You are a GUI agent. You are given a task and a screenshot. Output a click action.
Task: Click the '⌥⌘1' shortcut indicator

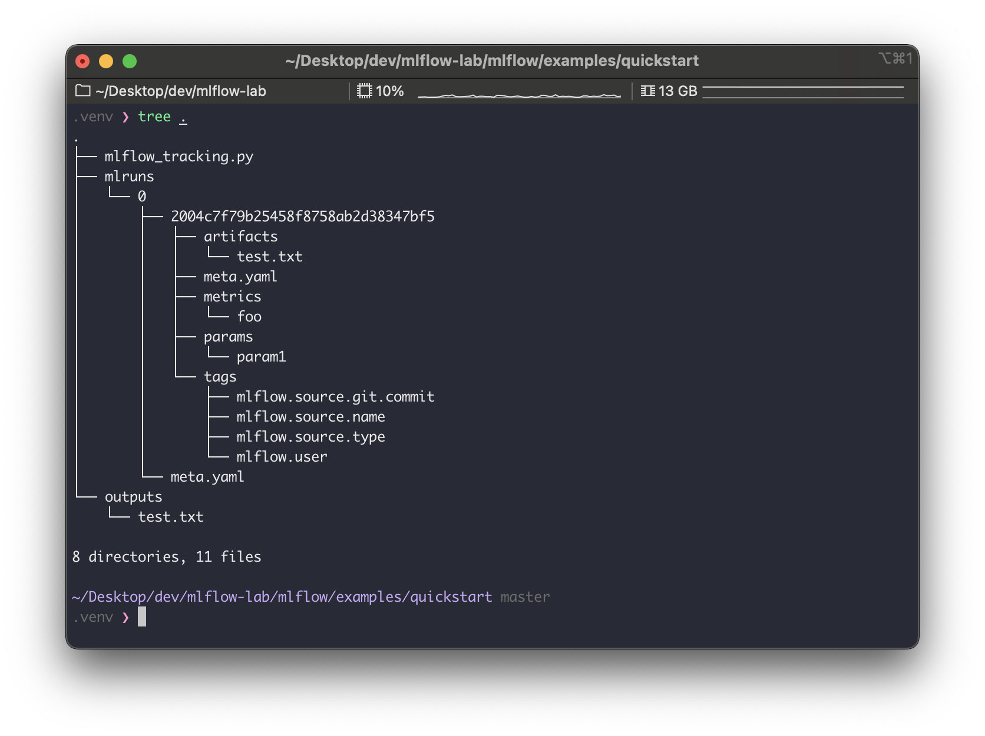pos(895,58)
